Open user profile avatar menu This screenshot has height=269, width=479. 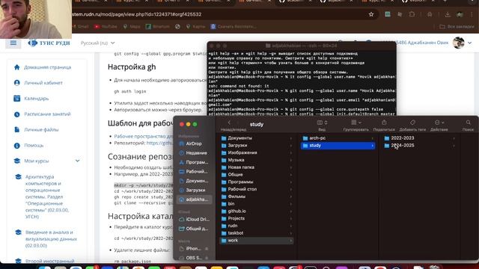459,43
